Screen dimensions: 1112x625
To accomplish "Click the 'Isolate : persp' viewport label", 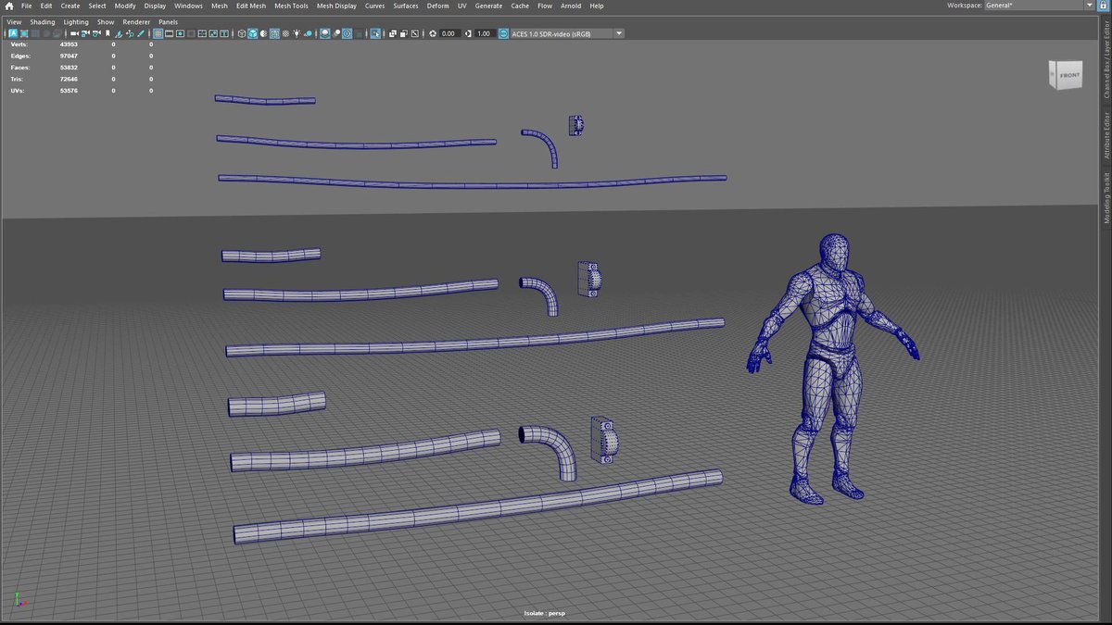I will point(544,613).
